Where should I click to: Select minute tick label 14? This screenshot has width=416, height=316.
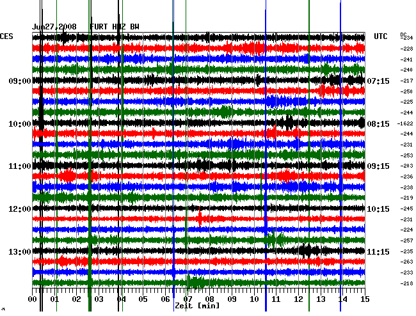343,299
